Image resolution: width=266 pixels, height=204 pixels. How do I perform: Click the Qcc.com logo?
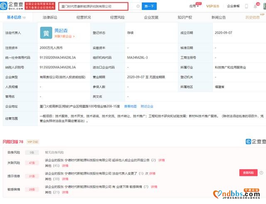(12, 6)
